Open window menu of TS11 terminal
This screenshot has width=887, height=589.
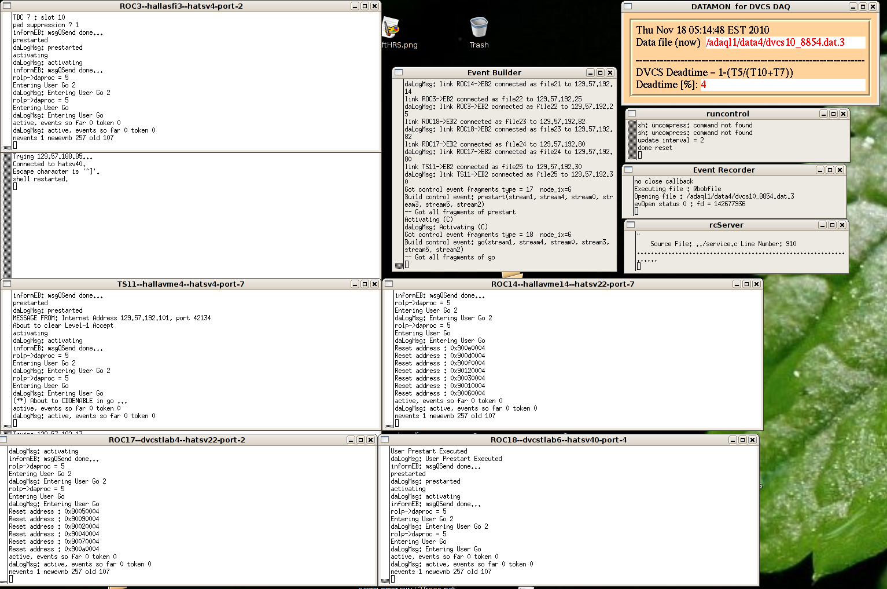[8, 284]
